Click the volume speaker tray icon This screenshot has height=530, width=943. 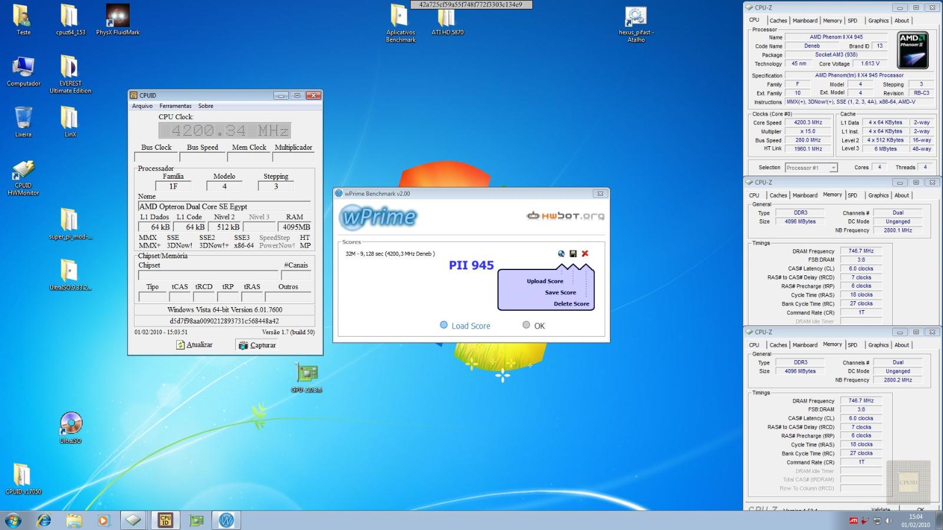[888, 521]
